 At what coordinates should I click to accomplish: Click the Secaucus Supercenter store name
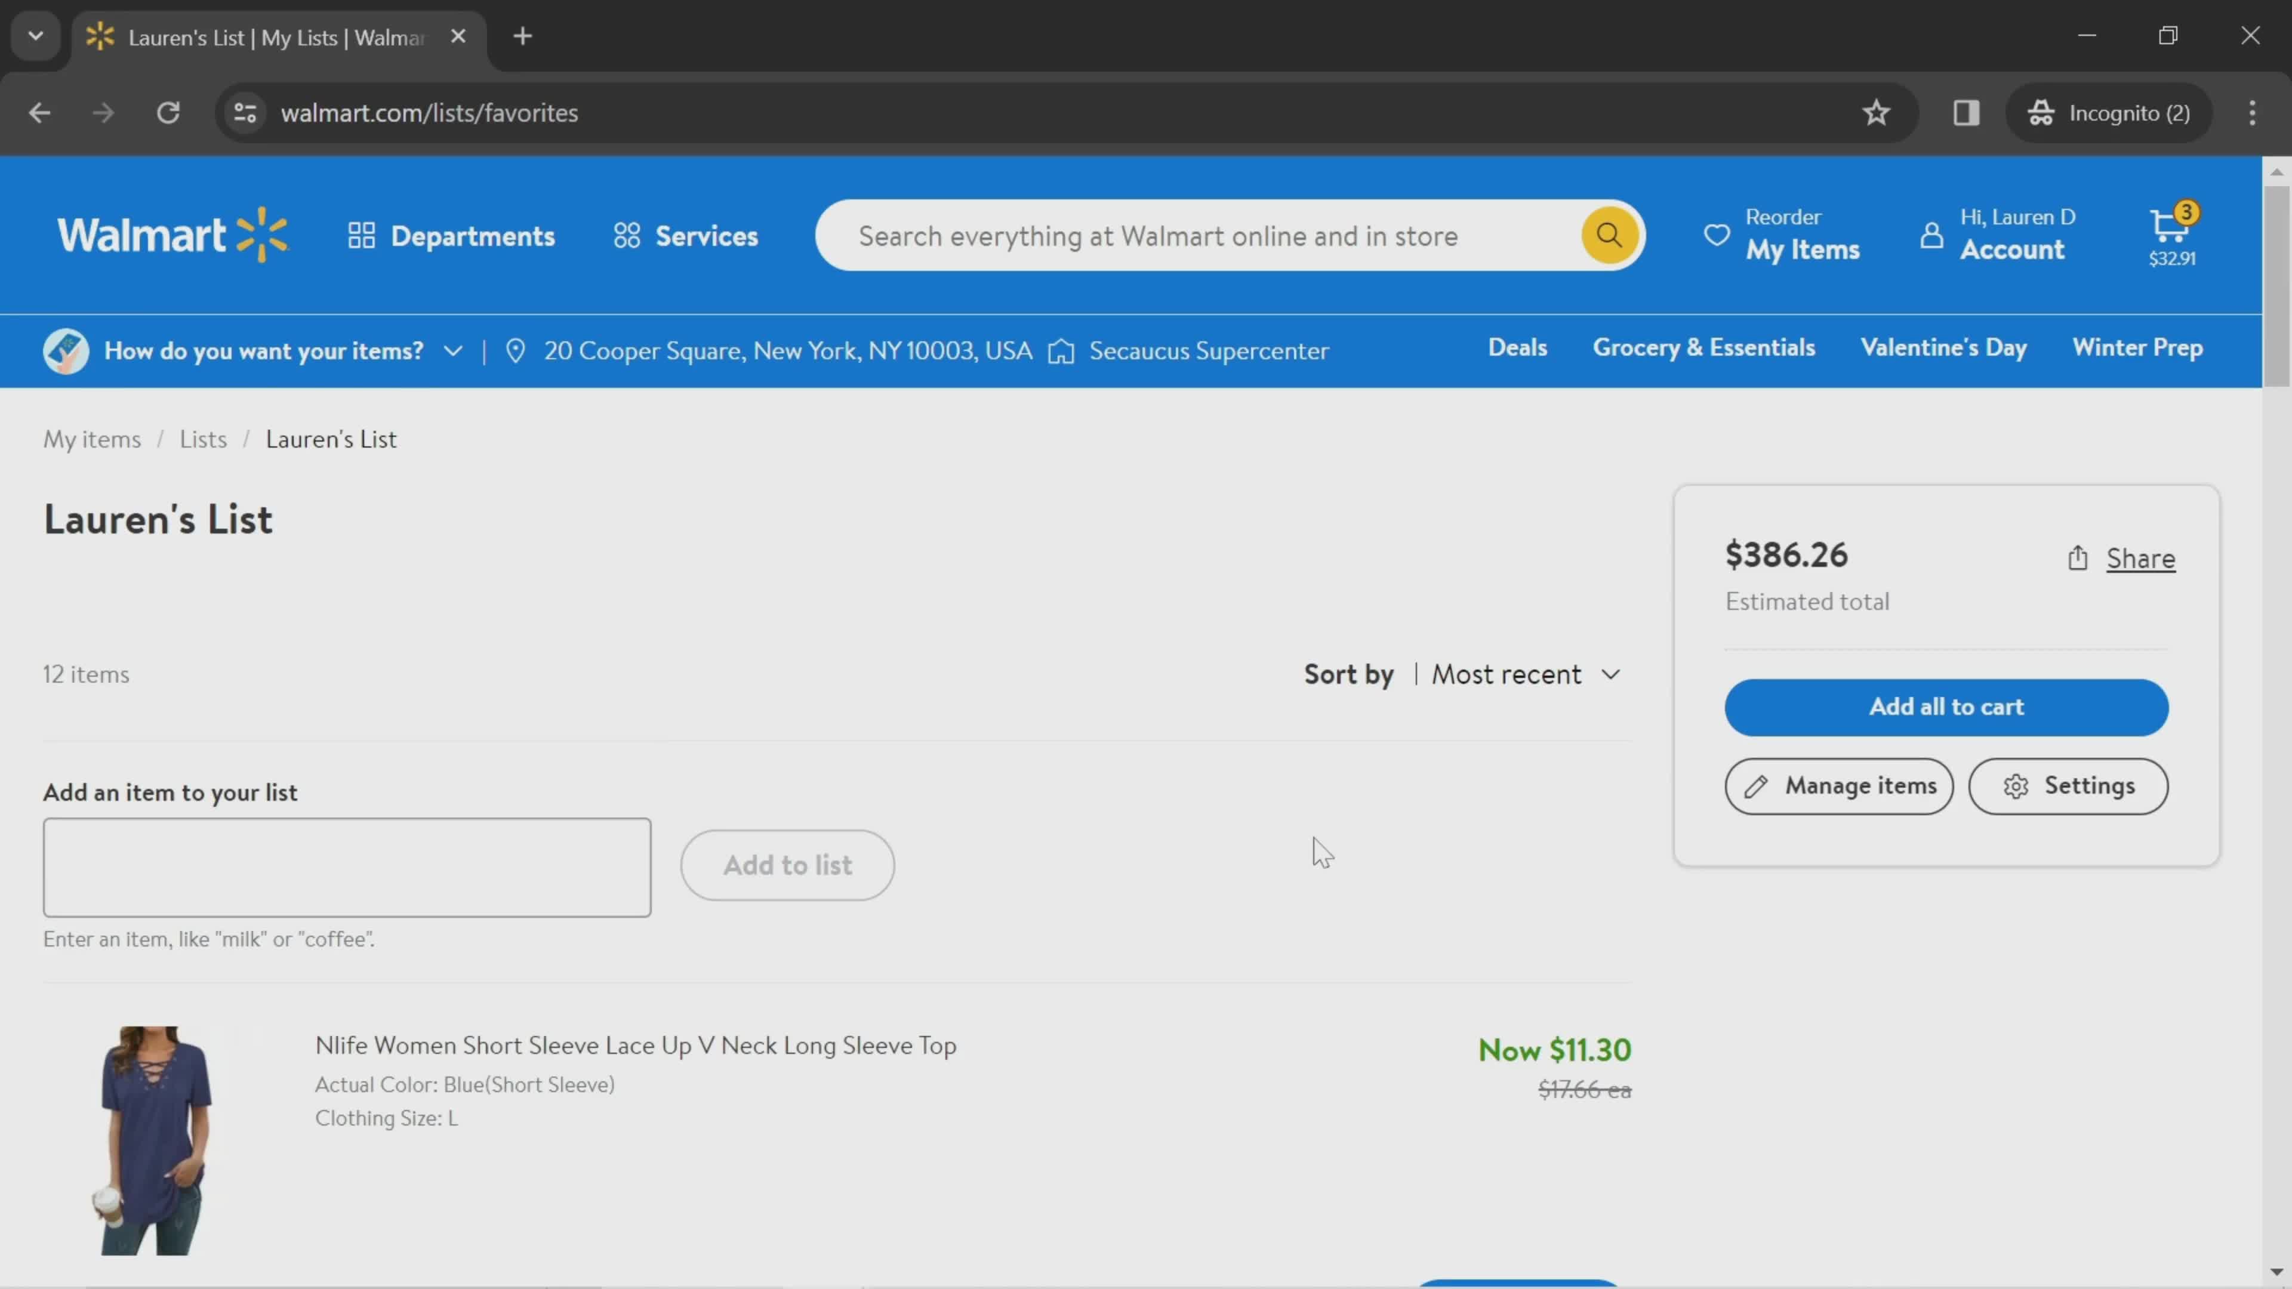(x=1208, y=350)
